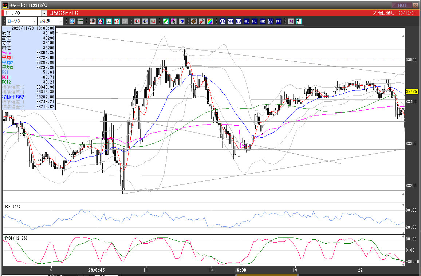
Task: Toggle the Log scale button
Action: coord(291,21)
